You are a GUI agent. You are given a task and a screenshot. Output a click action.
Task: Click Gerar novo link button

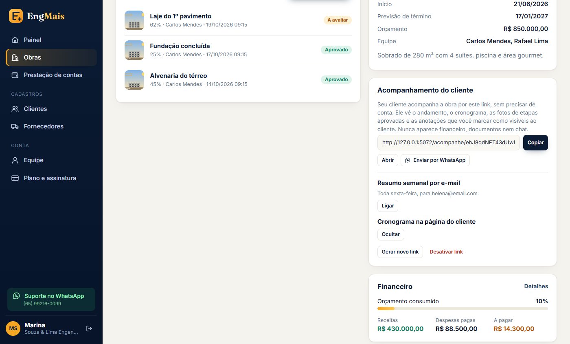click(x=400, y=252)
